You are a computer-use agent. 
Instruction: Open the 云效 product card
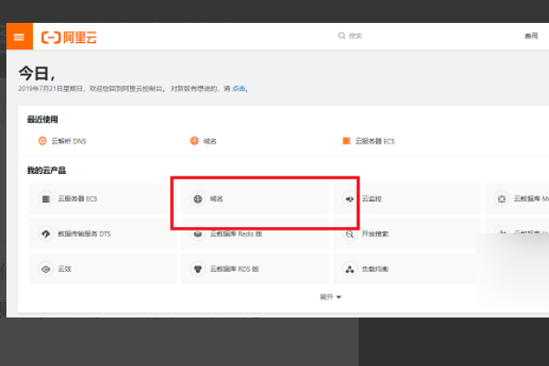point(102,269)
